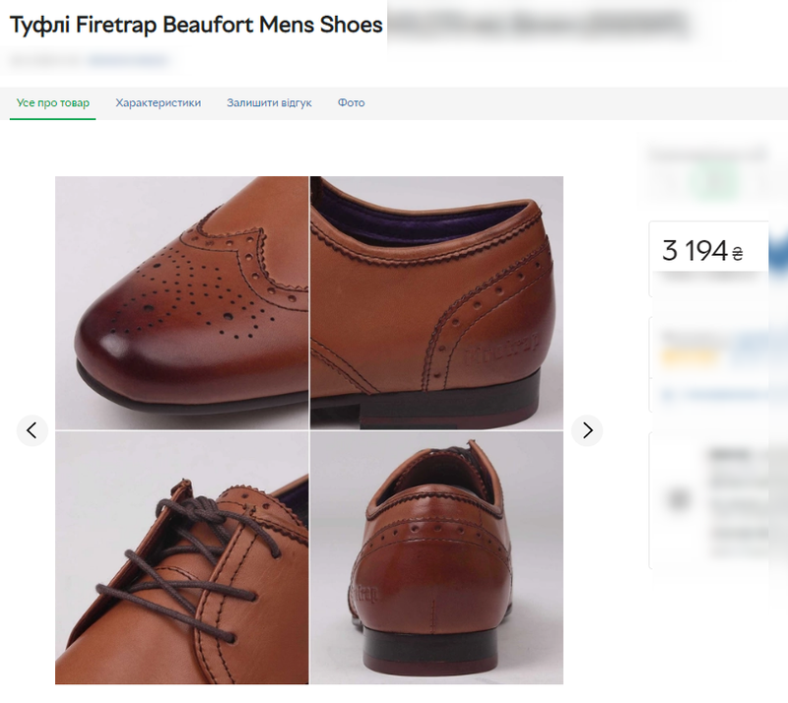This screenshot has width=788, height=703.
Task: Open the shoe heel side photo
Action: (x=436, y=302)
